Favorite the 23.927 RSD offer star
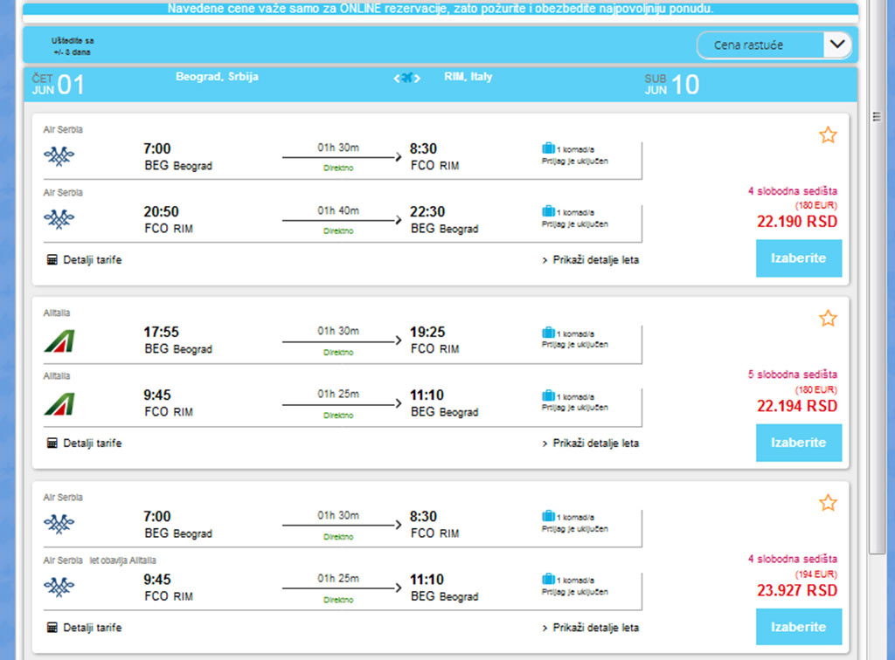Viewport: 895px width, 660px height. (x=828, y=503)
